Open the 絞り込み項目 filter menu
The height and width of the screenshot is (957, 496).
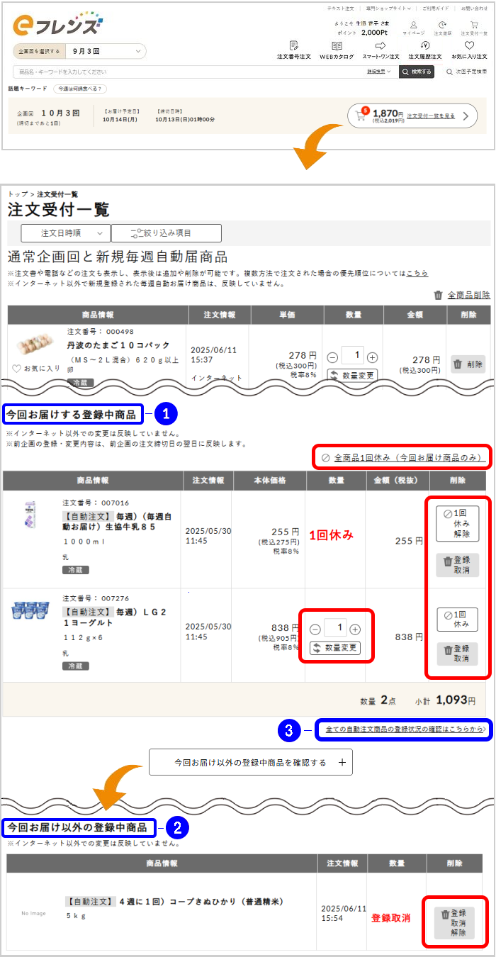pyautogui.click(x=167, y=233)
